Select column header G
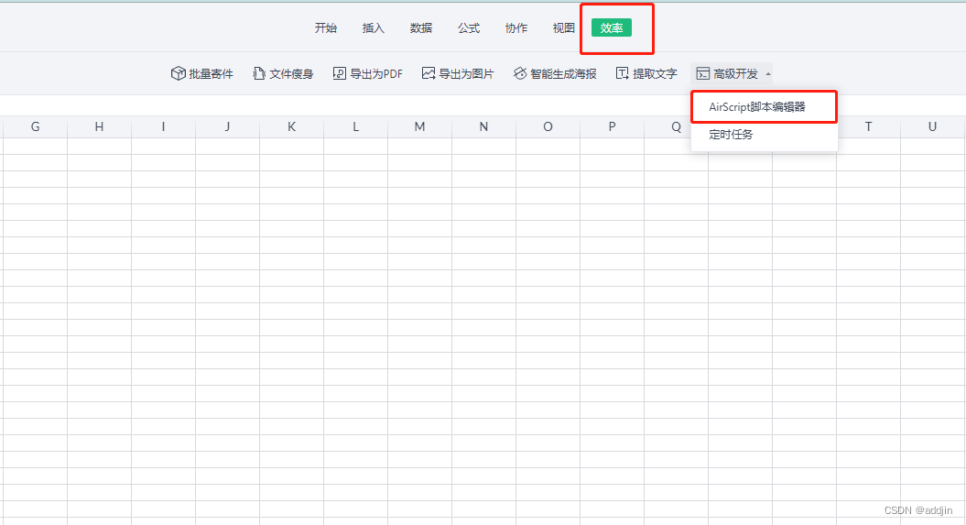This screenshot has width=966, height=525. (35, 126)
